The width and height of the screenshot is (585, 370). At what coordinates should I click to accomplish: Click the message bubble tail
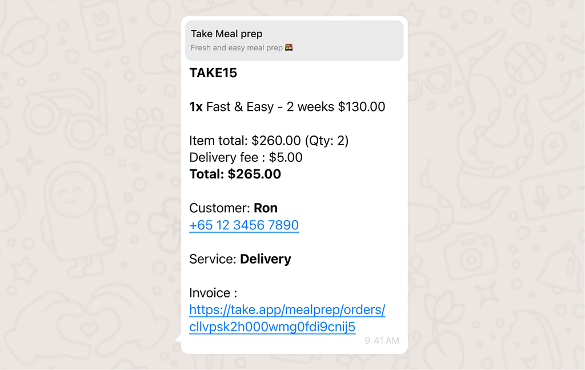(x=178, y=339)
